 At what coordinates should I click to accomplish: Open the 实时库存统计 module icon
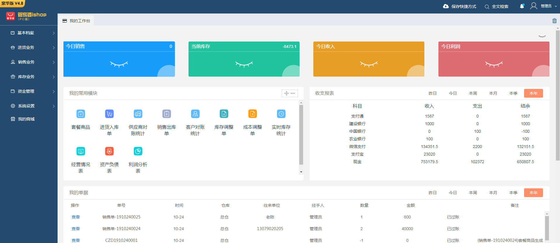281,114
